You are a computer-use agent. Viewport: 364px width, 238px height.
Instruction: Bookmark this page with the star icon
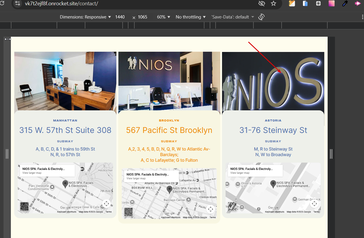pyautogui.click(x=273, y=4)
